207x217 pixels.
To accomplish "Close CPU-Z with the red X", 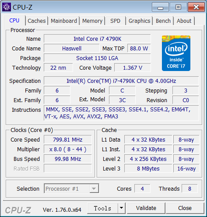I will (196, 7).
